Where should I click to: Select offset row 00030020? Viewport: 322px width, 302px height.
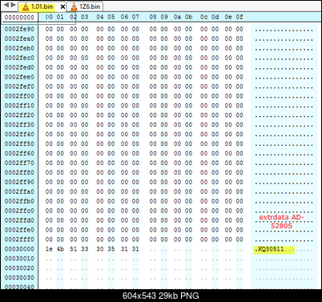click(x=19, y=268)
